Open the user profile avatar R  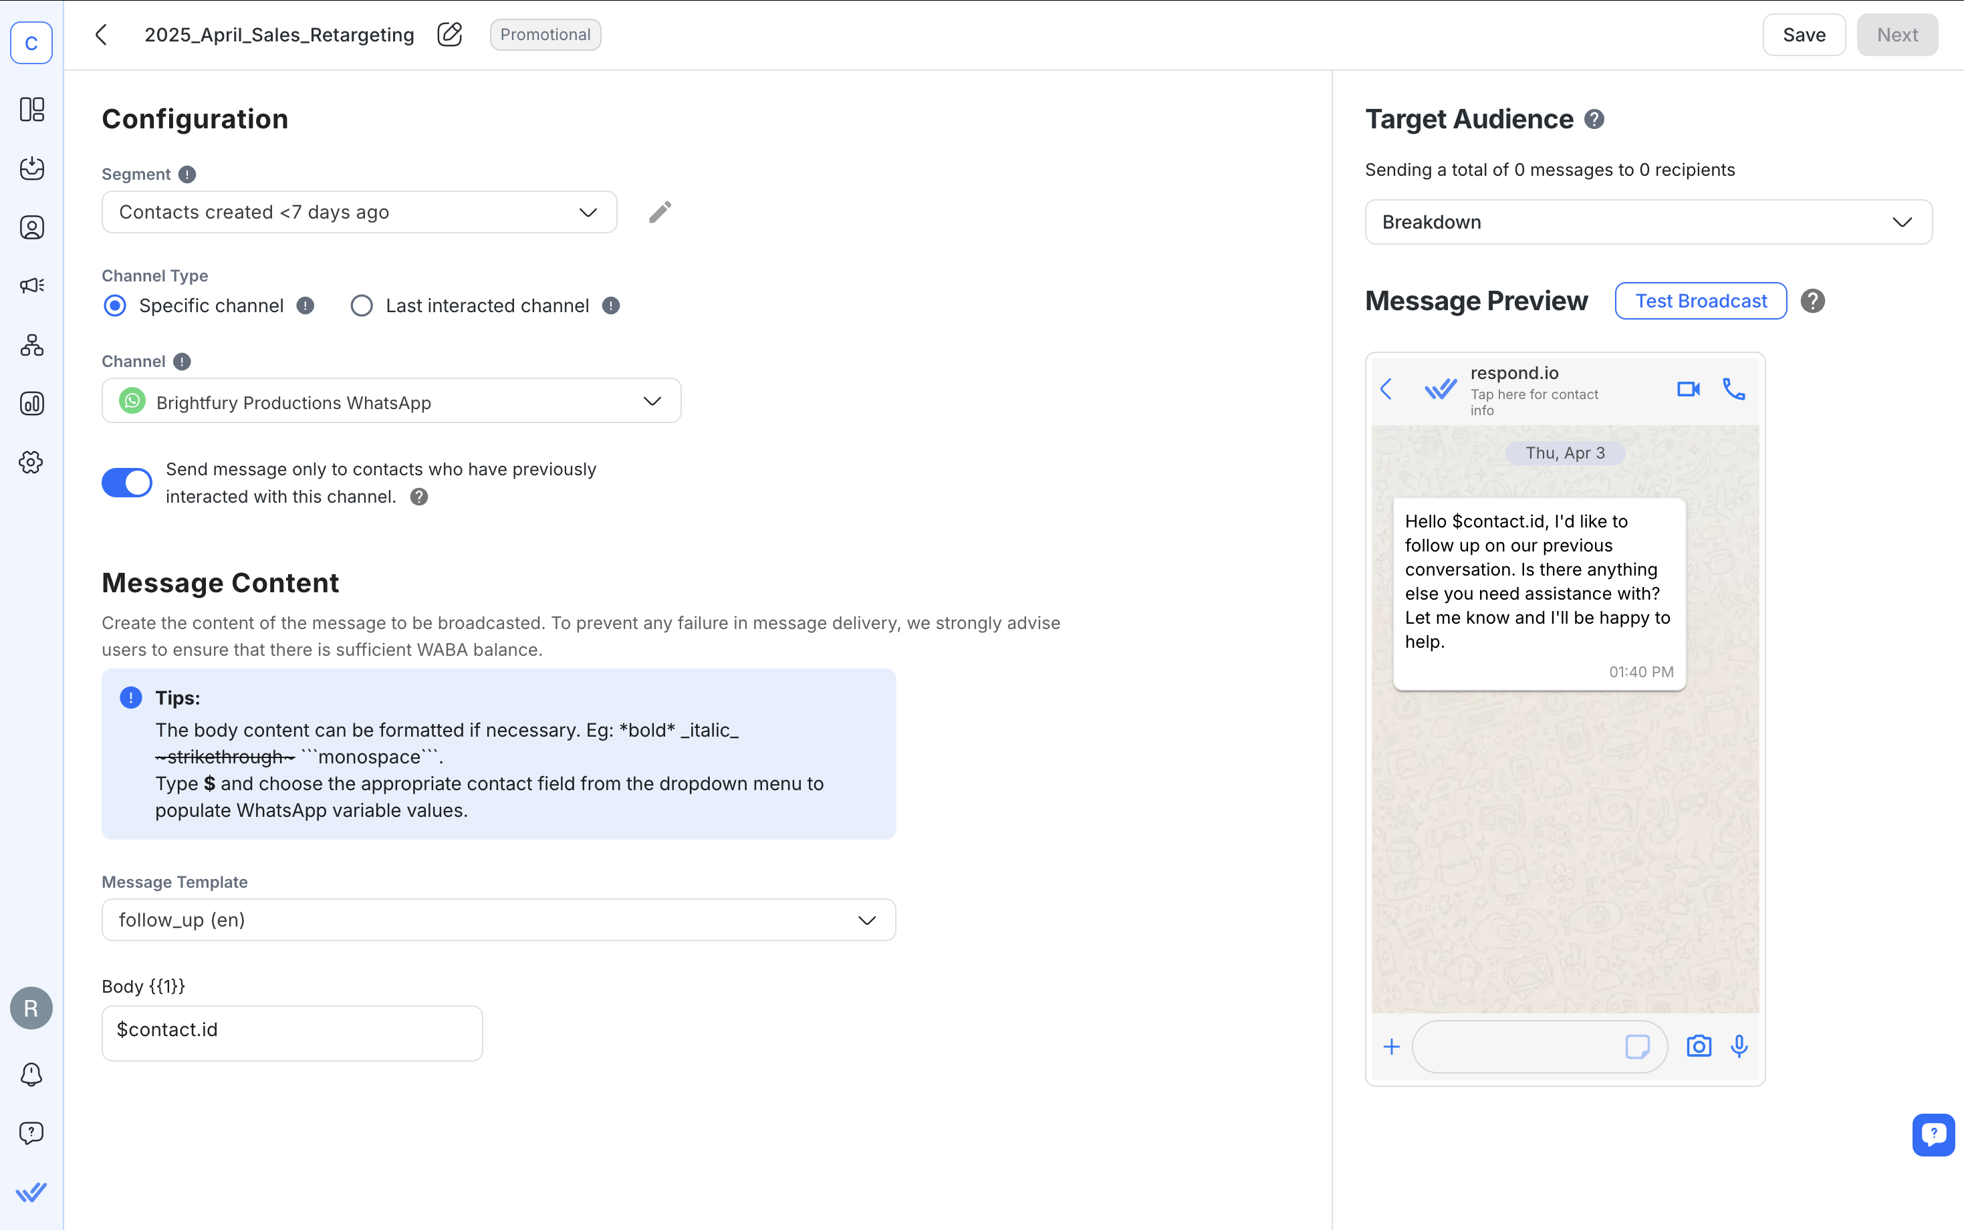point(31,1008)
